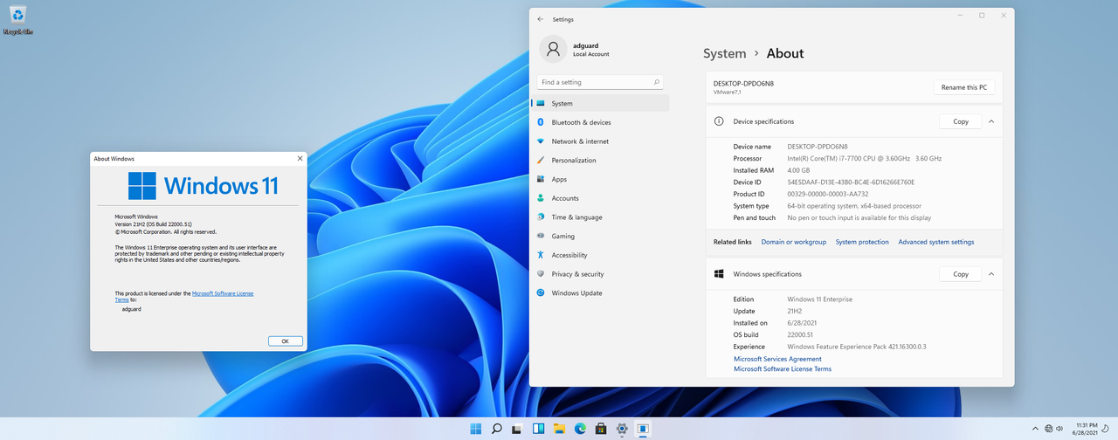Select Installed RAM 4.00 GB value
The width and height of the screenshot is (1118, 440).
[799, 170]
